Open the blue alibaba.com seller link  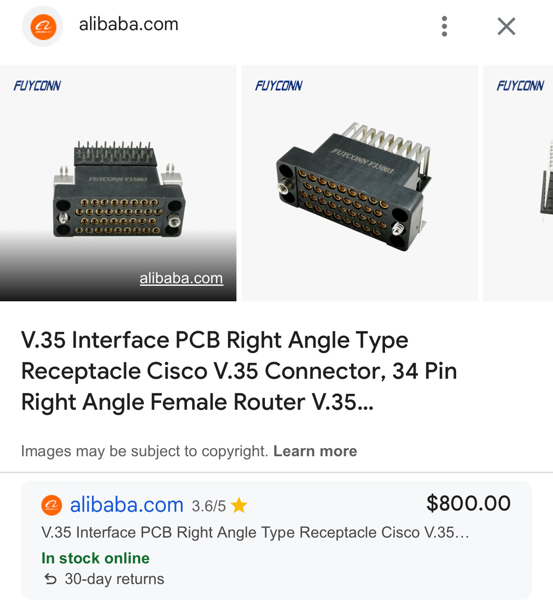point(127,505)
